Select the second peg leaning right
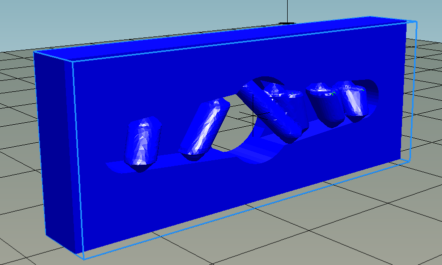 coord(204,130)
